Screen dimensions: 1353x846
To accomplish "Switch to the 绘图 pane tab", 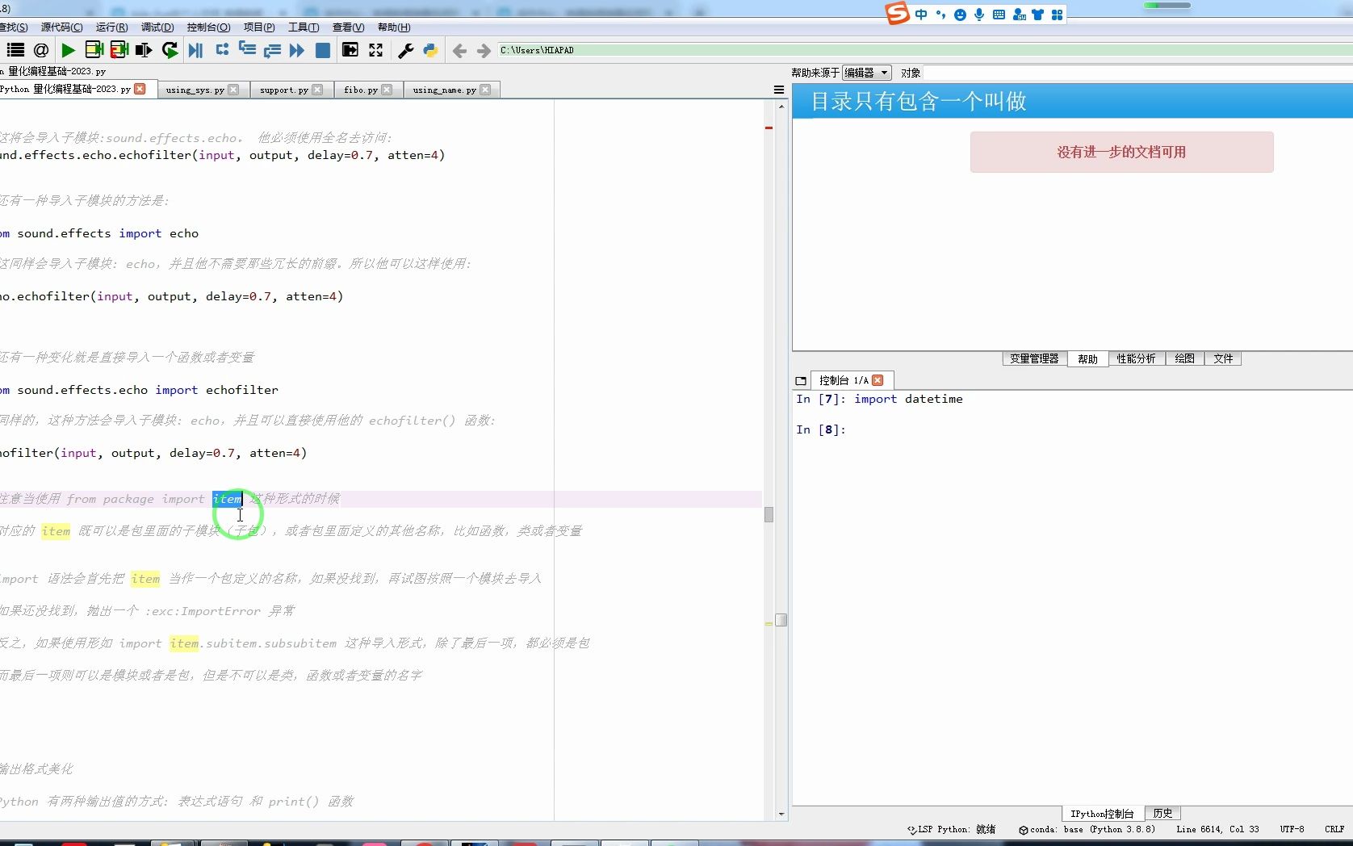I will pos(1184,358).
